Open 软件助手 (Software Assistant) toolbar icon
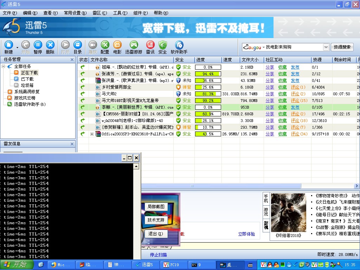This screenshot has height=270, width=360. (179, 45)
